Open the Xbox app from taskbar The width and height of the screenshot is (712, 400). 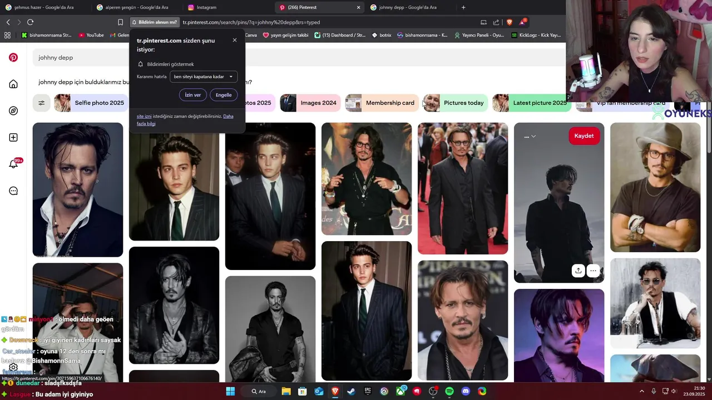(x=400, y=391)
